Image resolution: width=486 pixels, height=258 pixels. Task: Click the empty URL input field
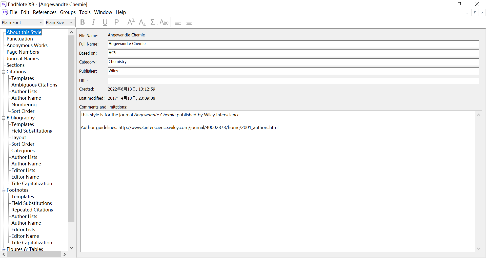293,80
